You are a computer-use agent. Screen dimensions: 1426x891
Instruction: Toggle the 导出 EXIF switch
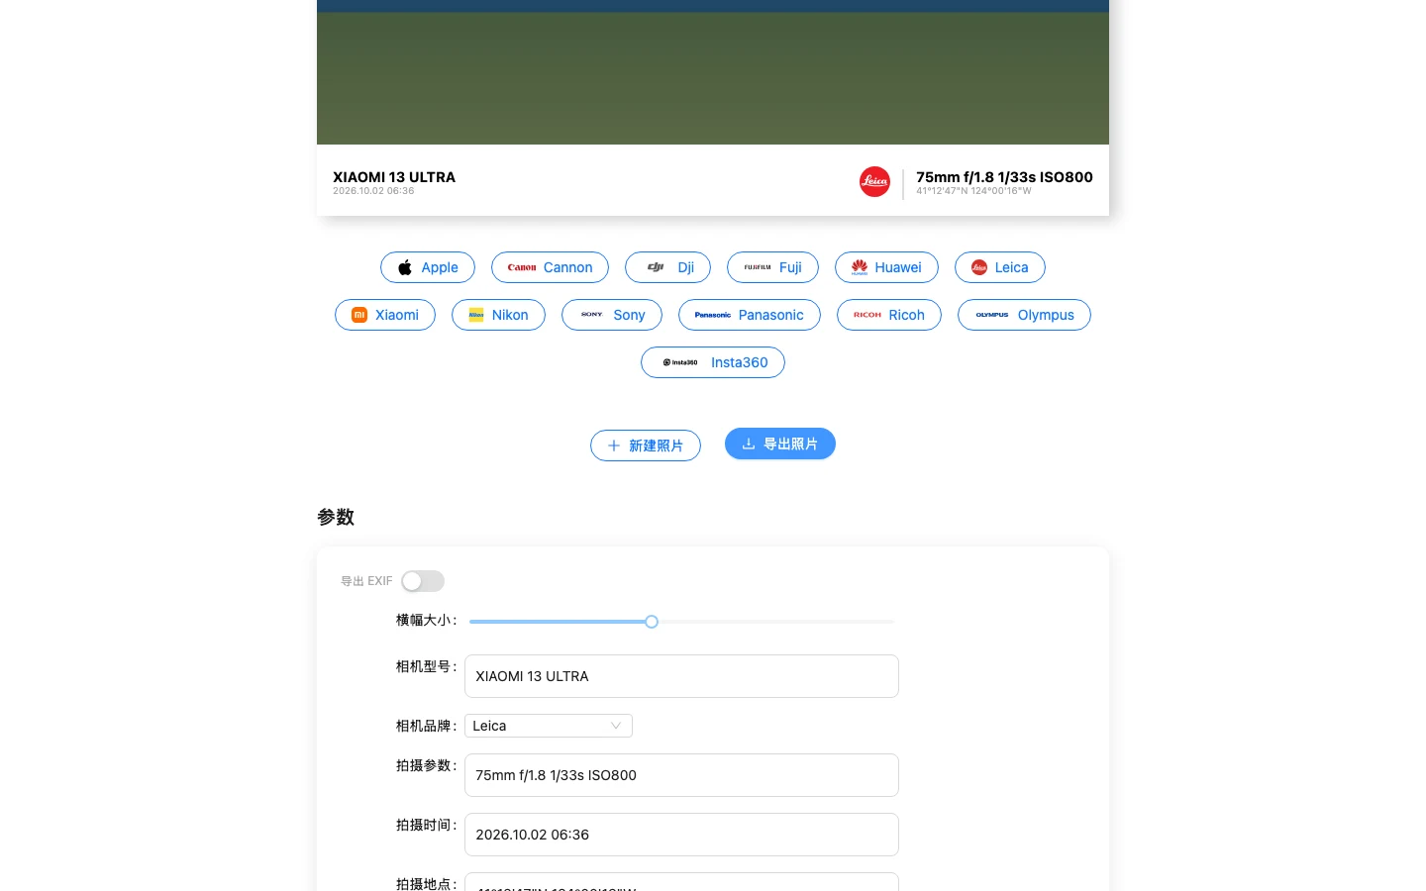(x=423, y=581)
